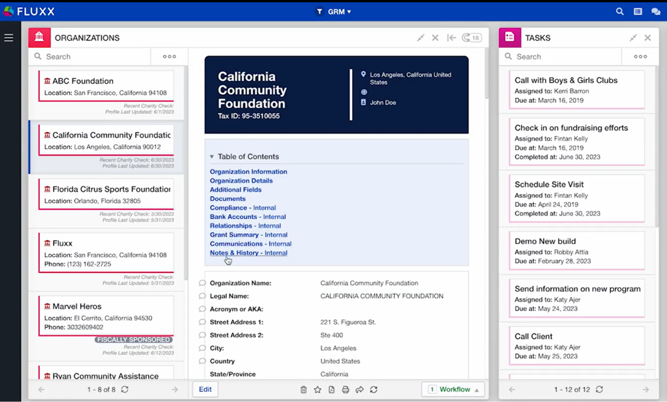
Task: Select the Ryan Community Assistance card
Action: click(x=106, y=373)
